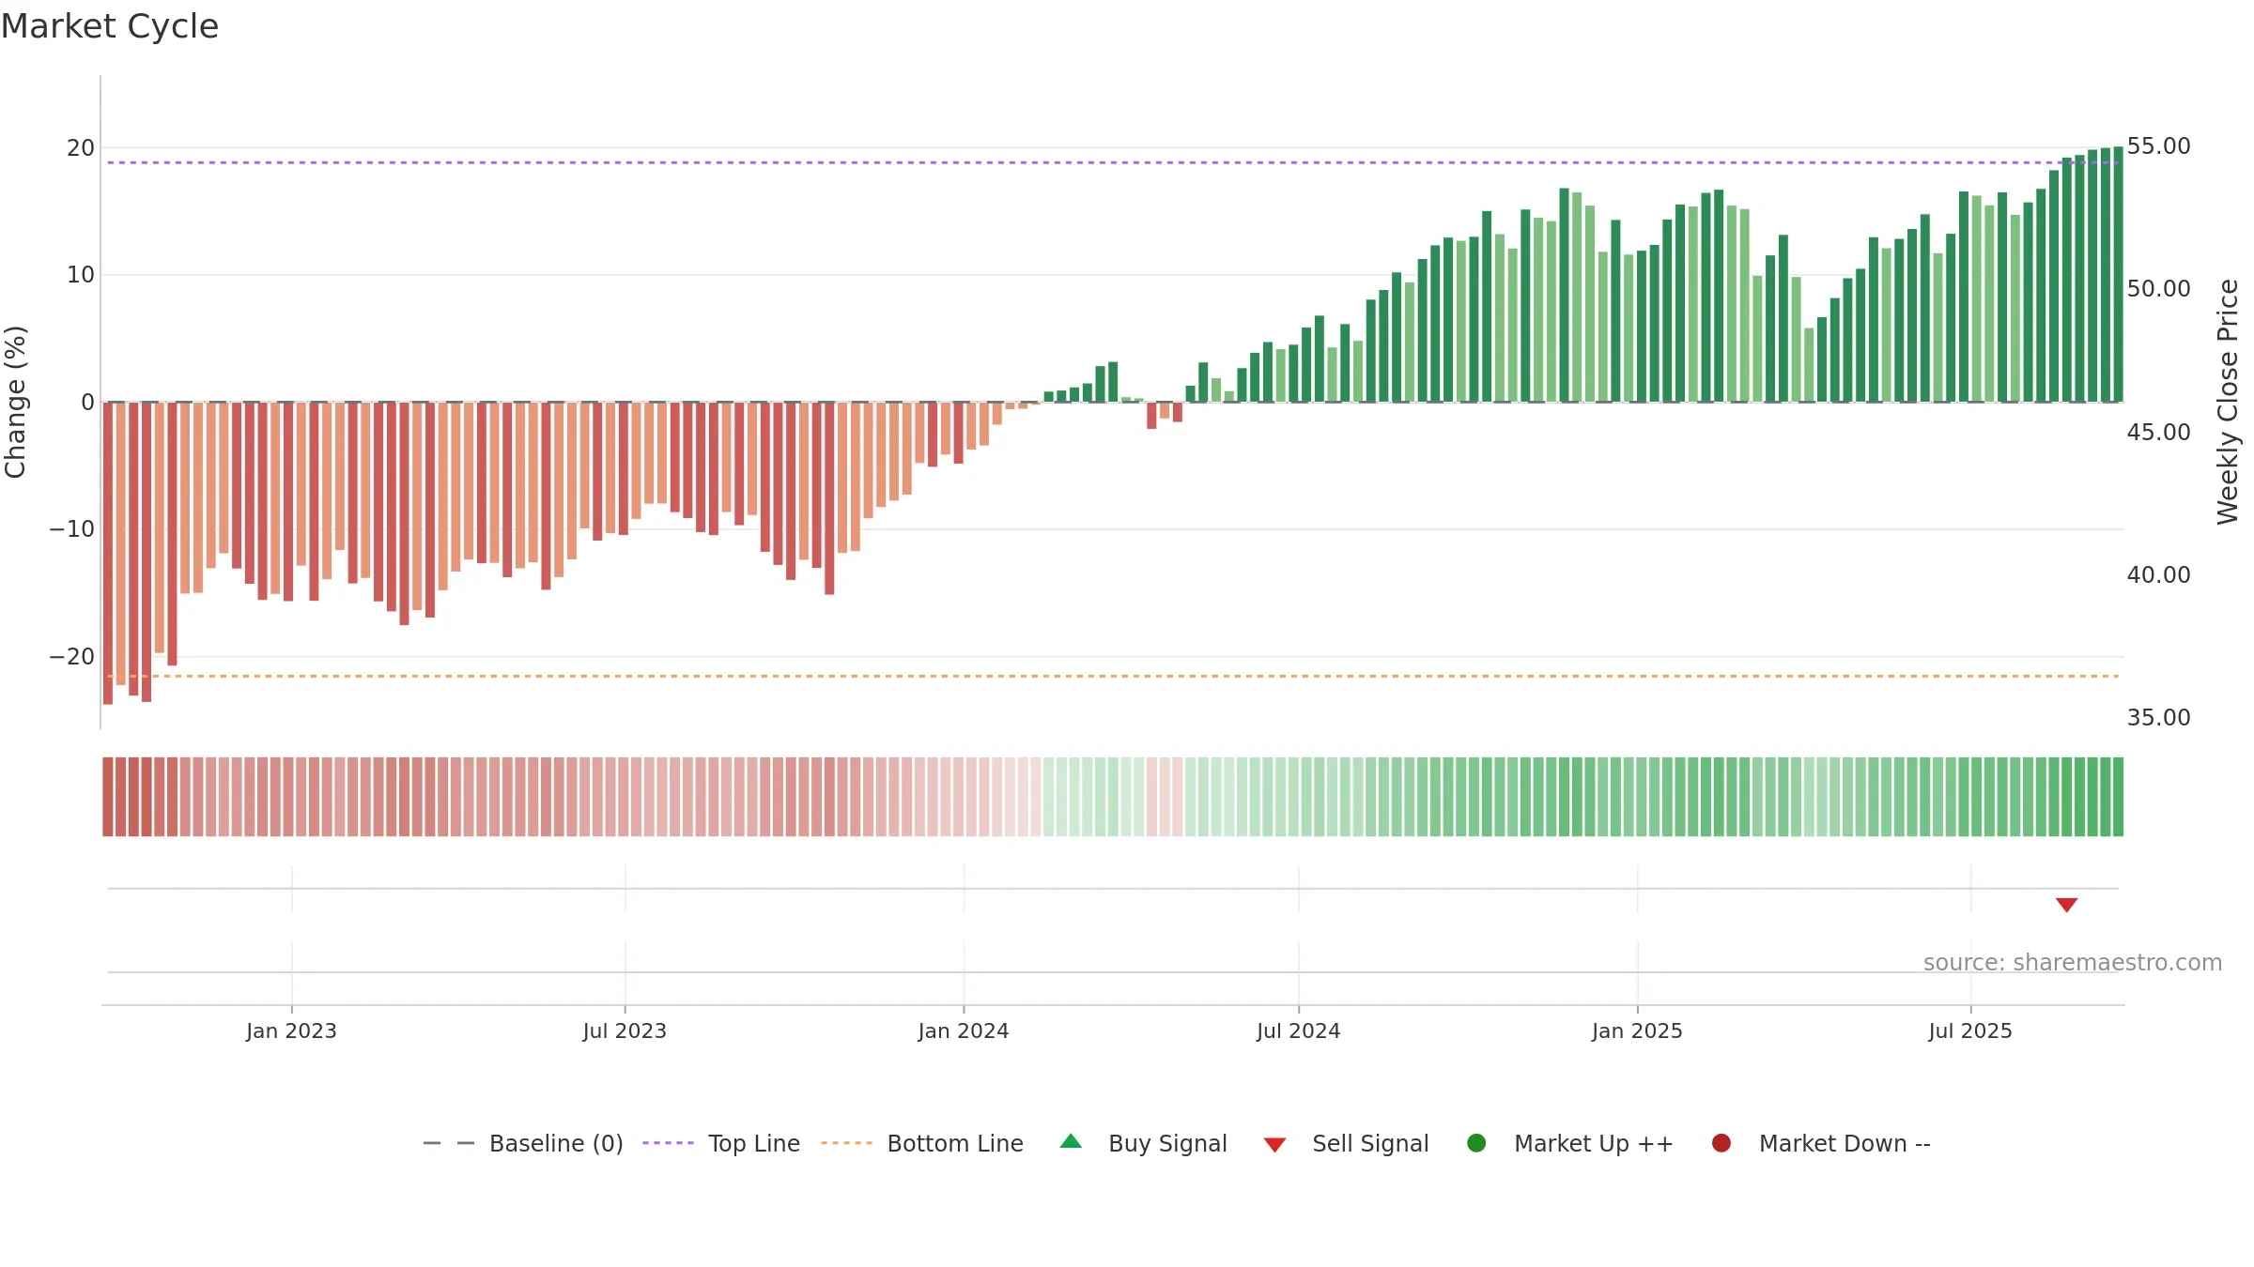Click the green Buy Signal triangle icon in legend
Viewport: 2254px width, 1267px height.
point(1071,1141)
